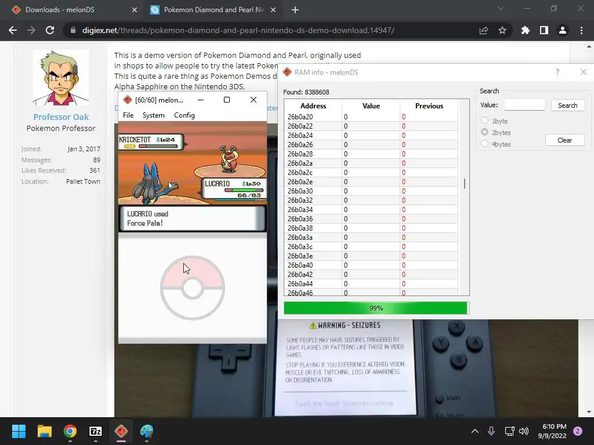594x445 pixels.
Task: Open Paint from the taskbar
Action: tap(147, 431)
